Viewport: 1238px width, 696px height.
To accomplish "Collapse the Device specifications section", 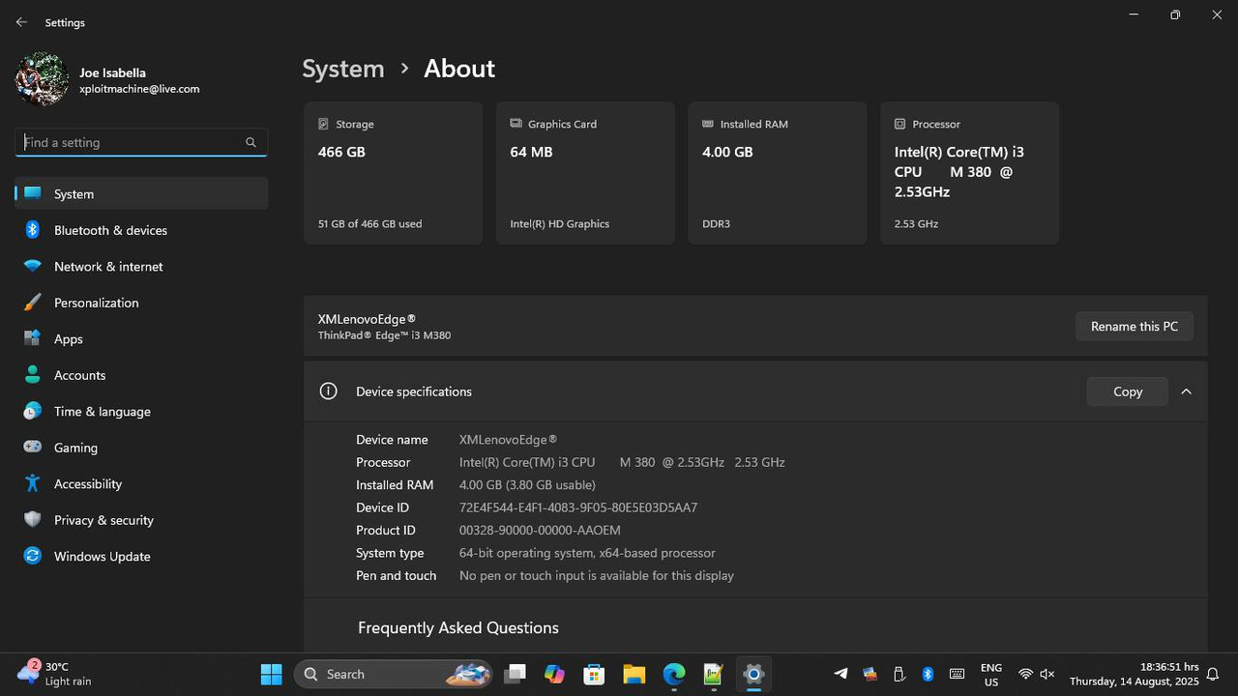I will pos(1186,391).
